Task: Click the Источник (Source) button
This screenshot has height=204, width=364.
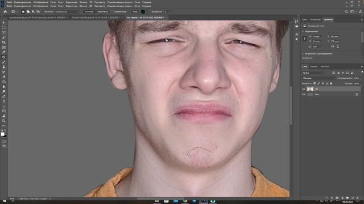Action: (x=89, y=11)
